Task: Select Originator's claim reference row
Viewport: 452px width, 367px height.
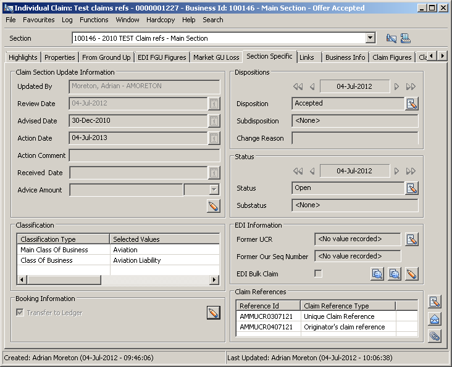Action: [327, 327]
